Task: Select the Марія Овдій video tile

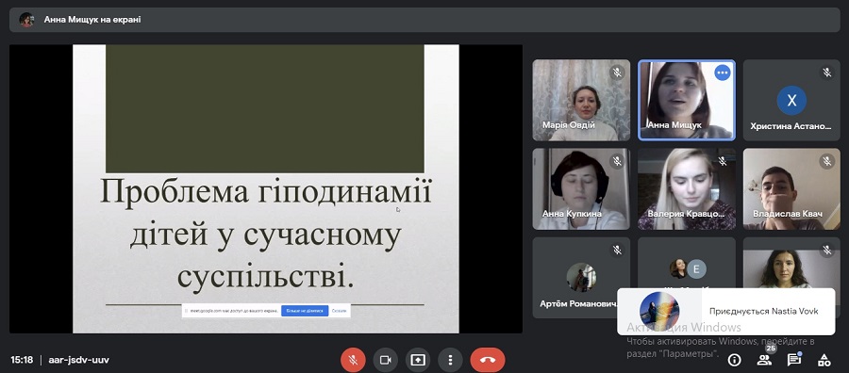Action: [581, 100]
